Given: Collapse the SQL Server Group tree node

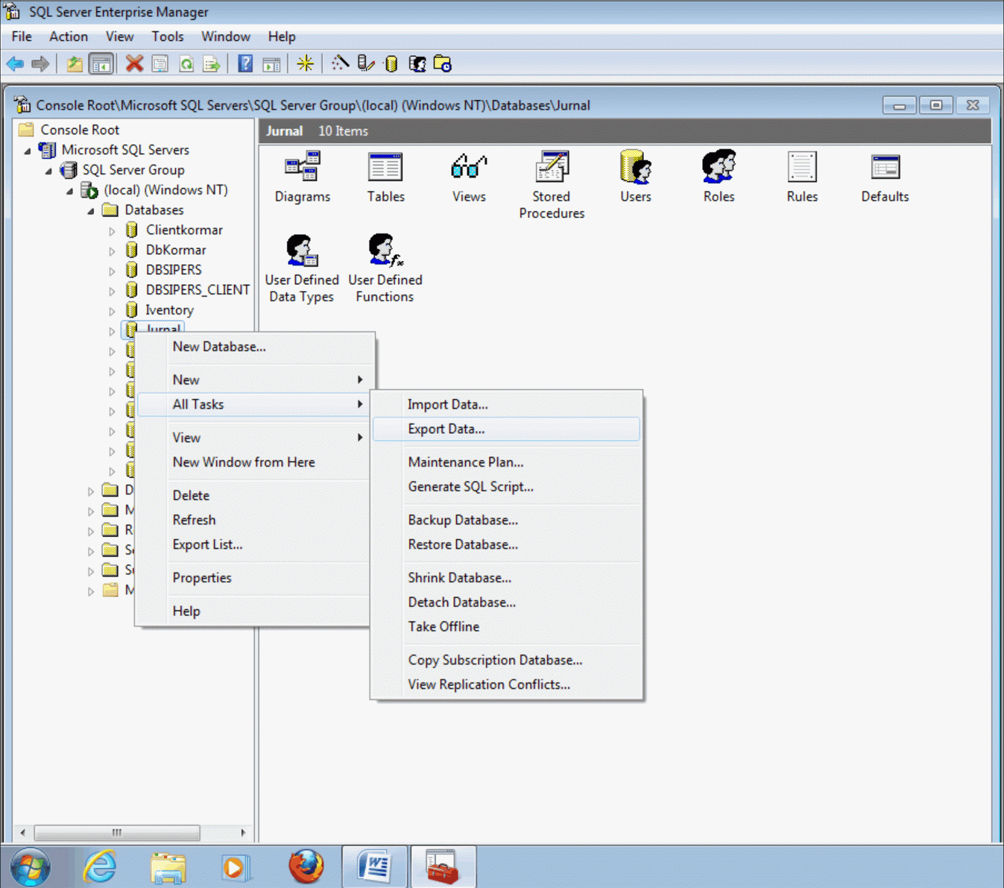Looking at the screenshot, I should click(49, 171).
